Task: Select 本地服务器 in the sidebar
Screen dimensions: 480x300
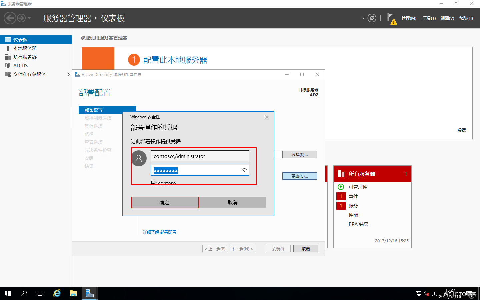Action: click(x=36, y=48)
